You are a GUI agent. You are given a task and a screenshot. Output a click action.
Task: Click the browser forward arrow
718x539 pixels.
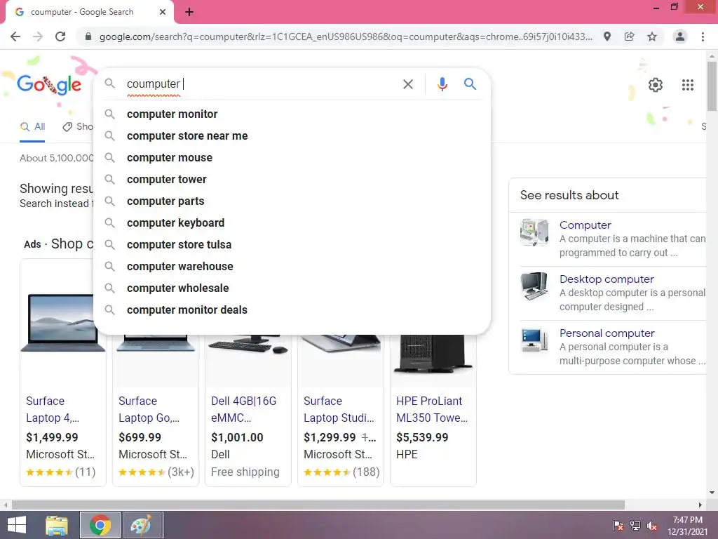click(38, 36)
